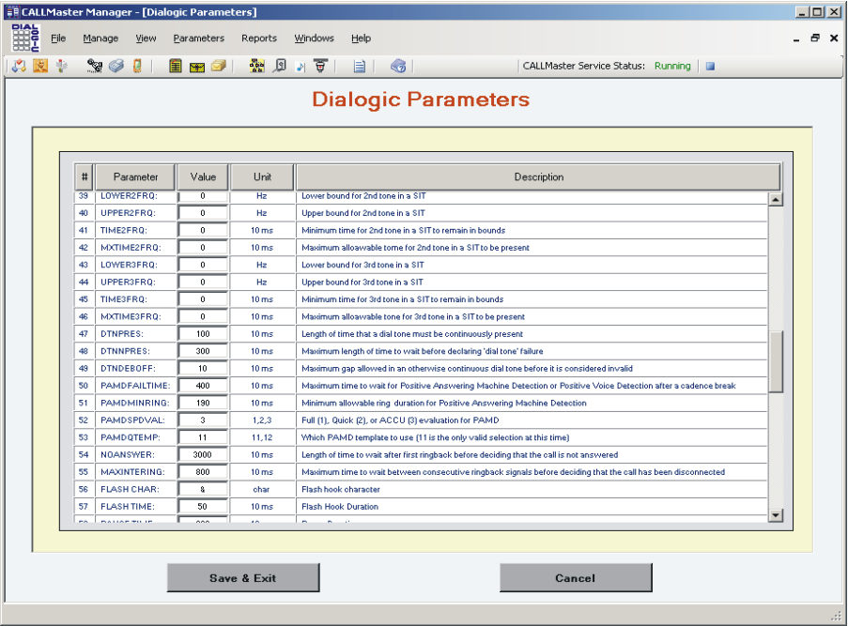
Task: Click the PAMDFAILTIME value field showing 400
Action: [203, 386]
